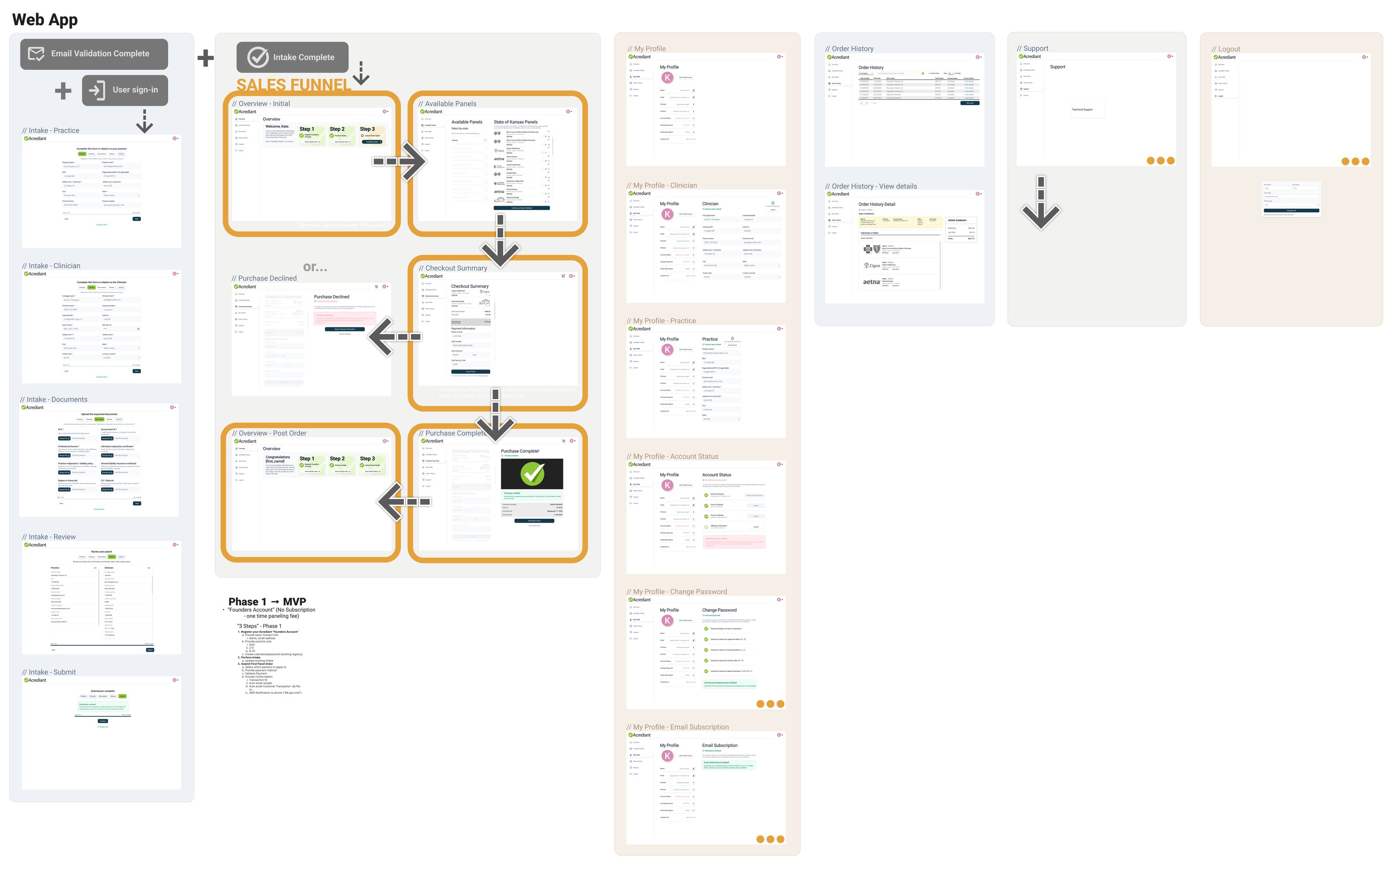Click the cart icon in Purchase Declined header

[377, 286]
